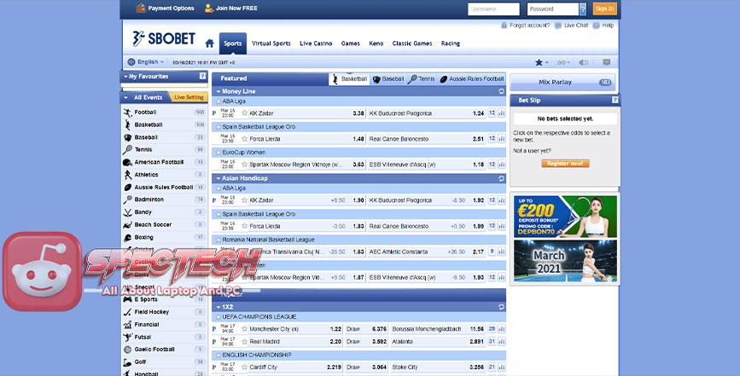This screenshot has width=740, height=376.
Task: Expand more markets for Cardiff City (21)
Action: (492, 367)
